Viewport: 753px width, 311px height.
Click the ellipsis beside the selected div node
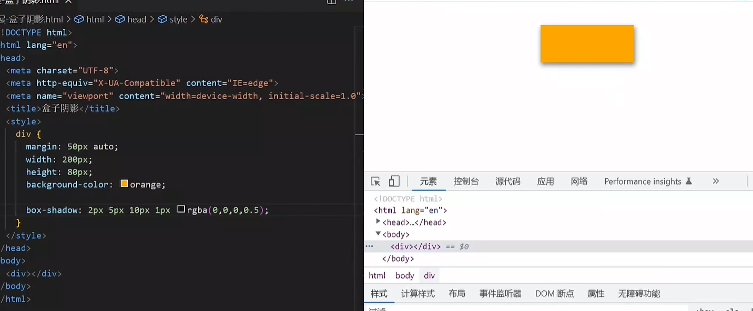[x=369, y=246]
